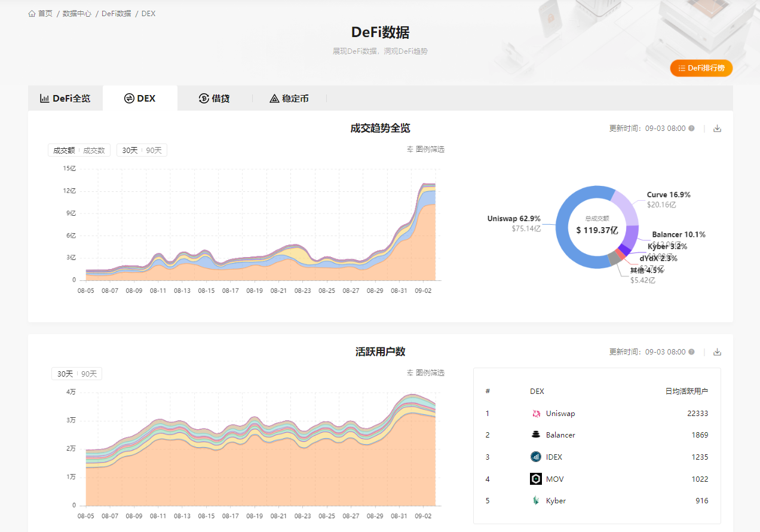
Task: Switch to the 借贷 tab
Action: 213,98
